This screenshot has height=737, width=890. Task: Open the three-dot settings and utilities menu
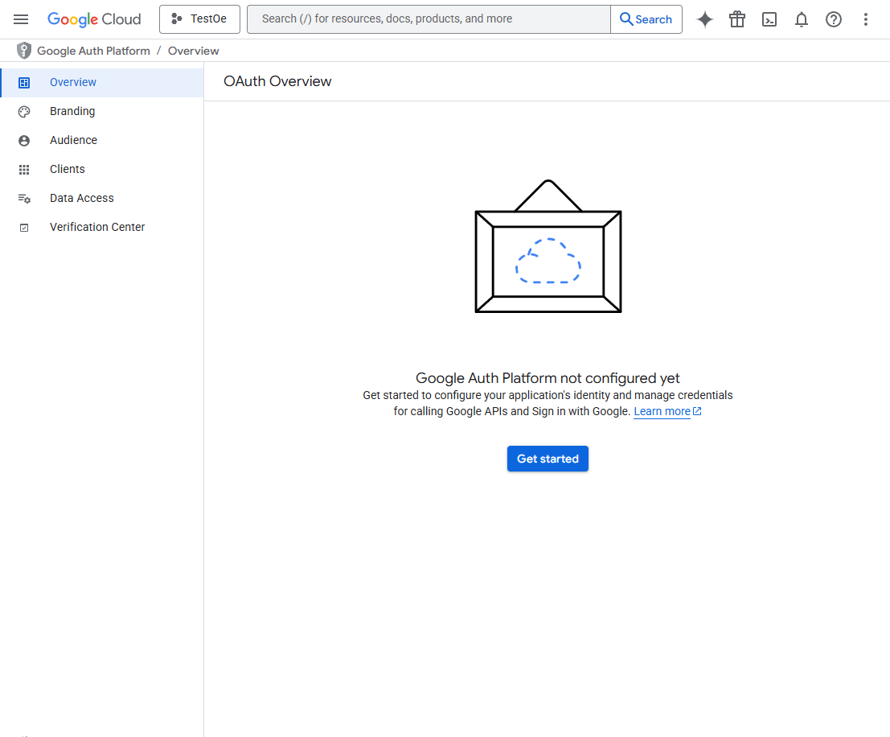(x=866, y=19)
